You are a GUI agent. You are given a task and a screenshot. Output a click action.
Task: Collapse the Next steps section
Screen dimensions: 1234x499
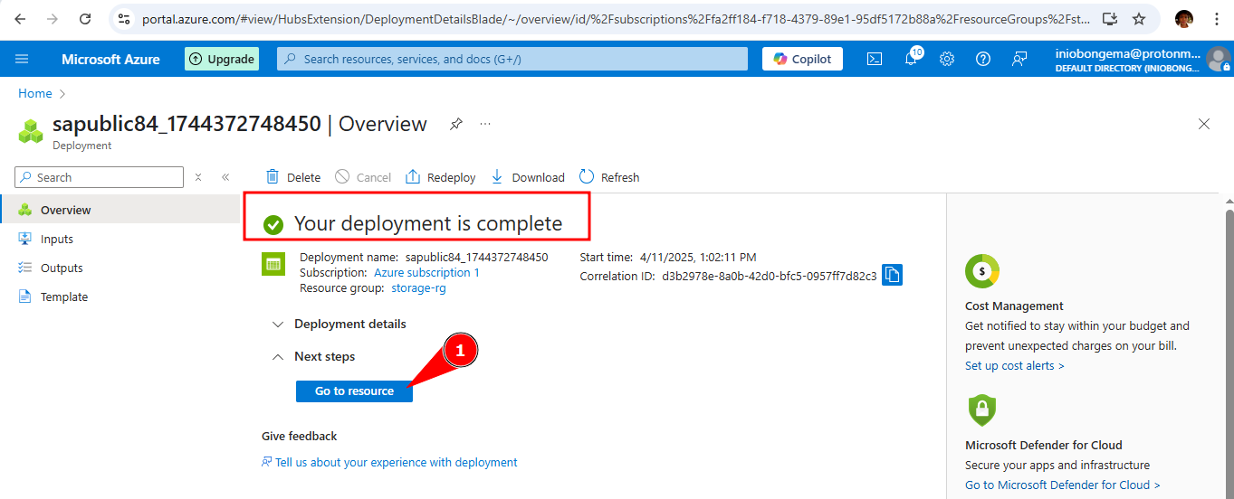click(314, 356)
